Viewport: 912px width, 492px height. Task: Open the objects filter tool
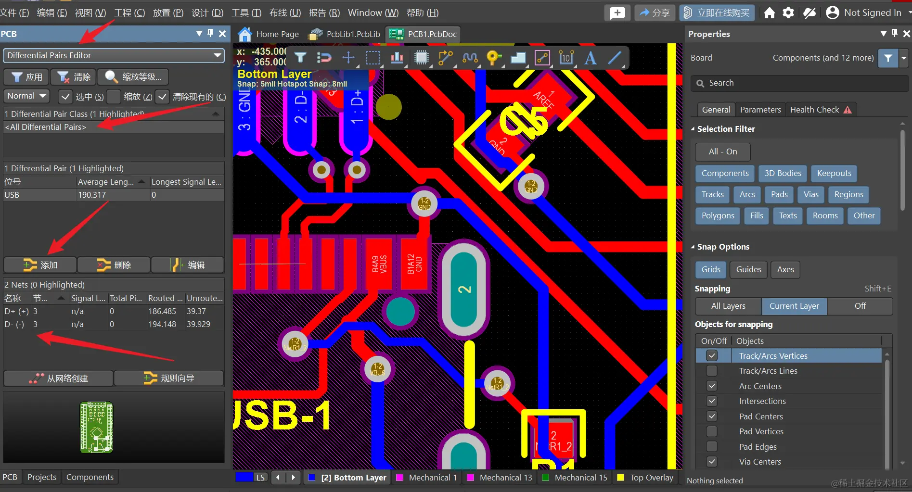tap(300, 58)
